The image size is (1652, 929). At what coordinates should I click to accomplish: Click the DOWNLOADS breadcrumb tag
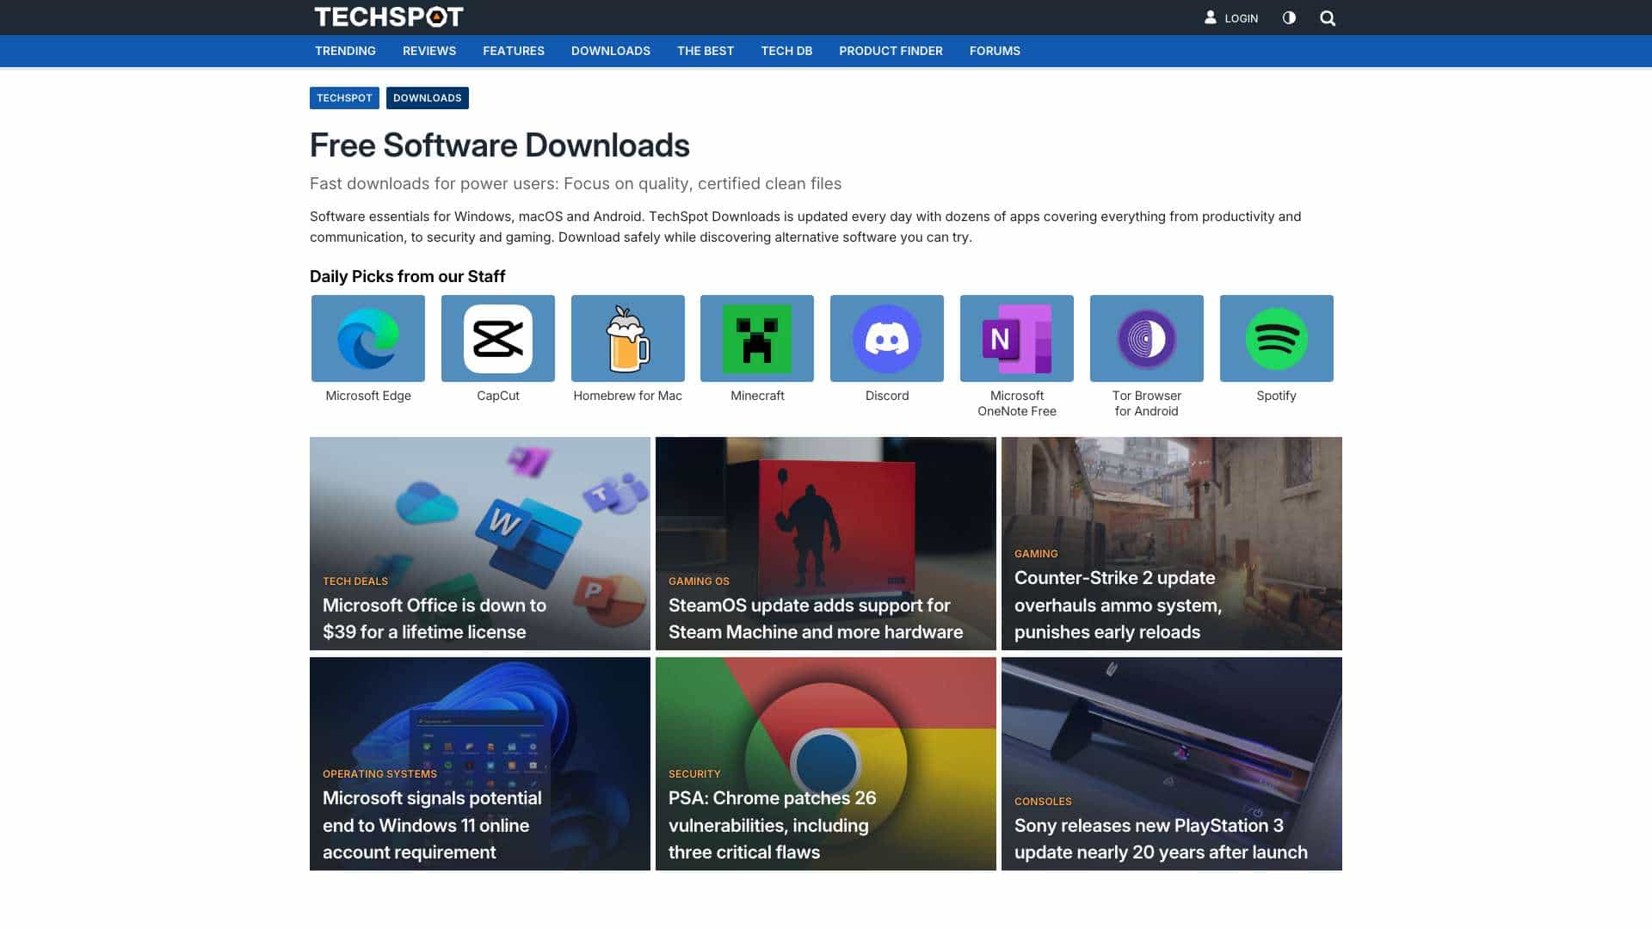[x=428, y=98]
